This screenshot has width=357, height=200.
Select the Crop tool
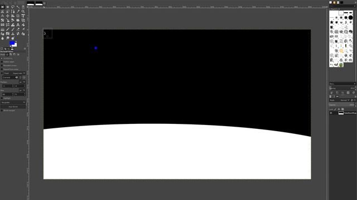point(18,16)
